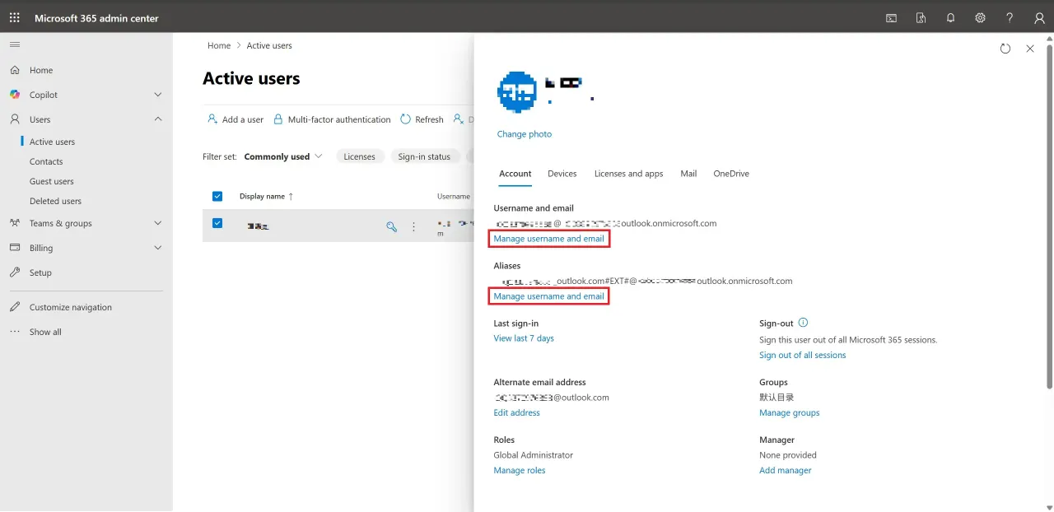1054x512 pixels.
Task: Click the Username column header
Action: pyautogui.click(x=454, y=196)
